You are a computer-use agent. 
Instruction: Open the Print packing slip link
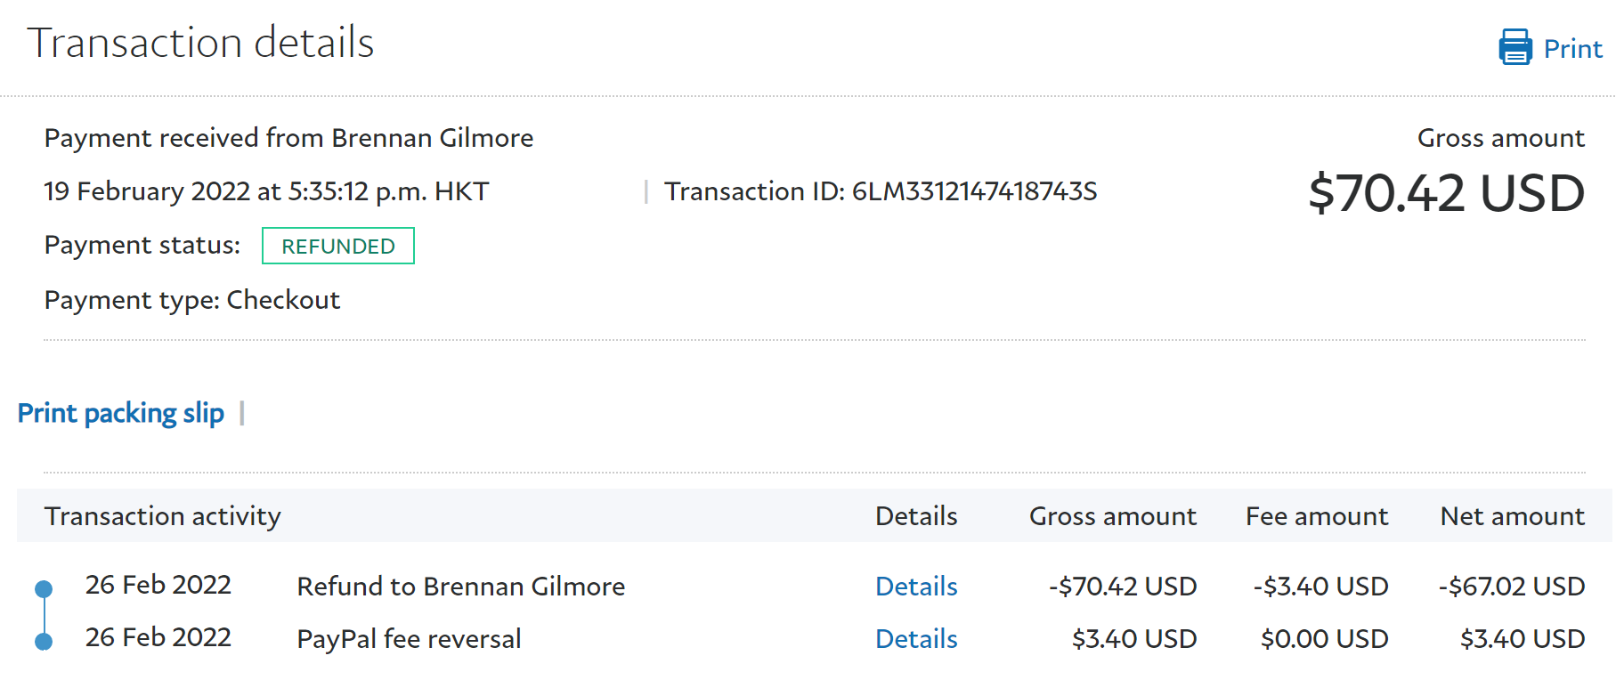[121, 413]
